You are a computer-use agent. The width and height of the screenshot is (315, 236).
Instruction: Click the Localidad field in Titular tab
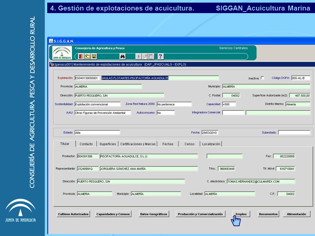[230, 194]
